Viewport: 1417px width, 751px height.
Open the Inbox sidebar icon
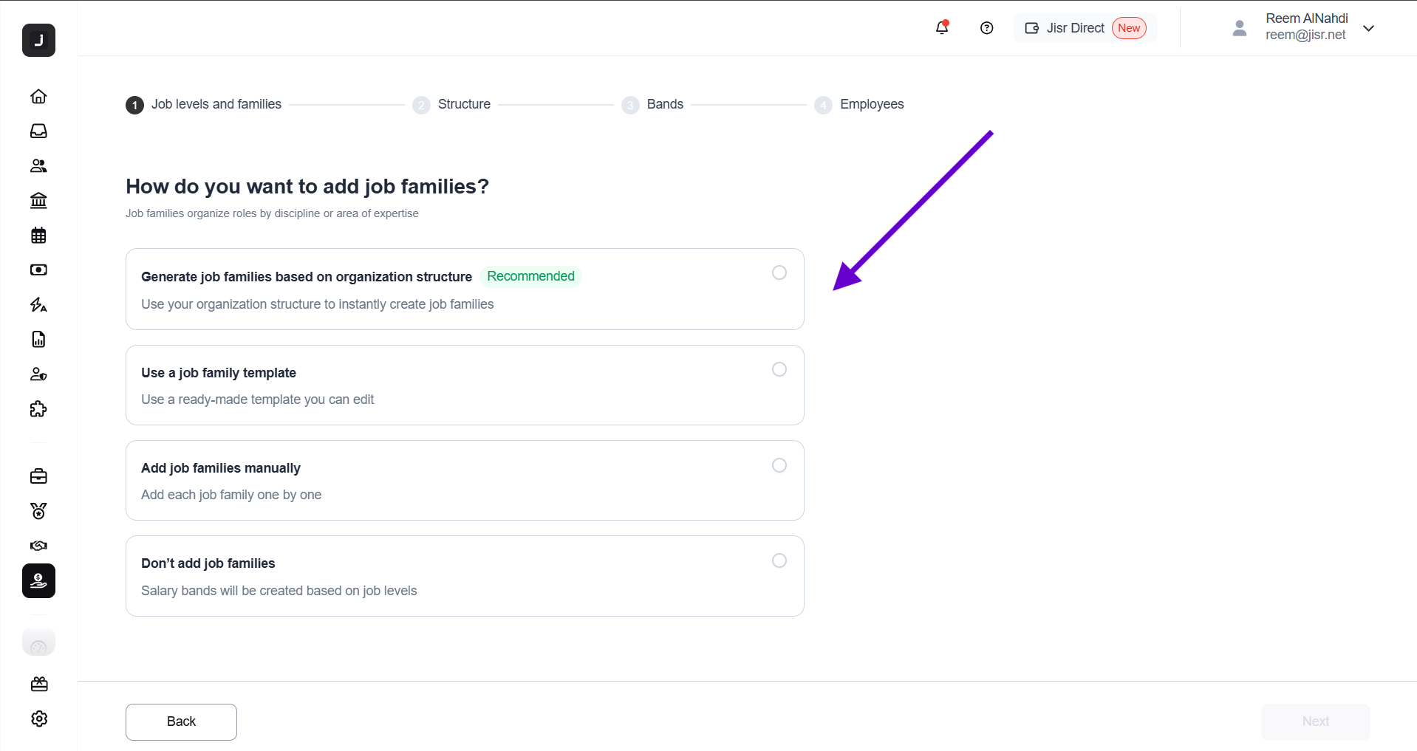(x=38, y=131)
